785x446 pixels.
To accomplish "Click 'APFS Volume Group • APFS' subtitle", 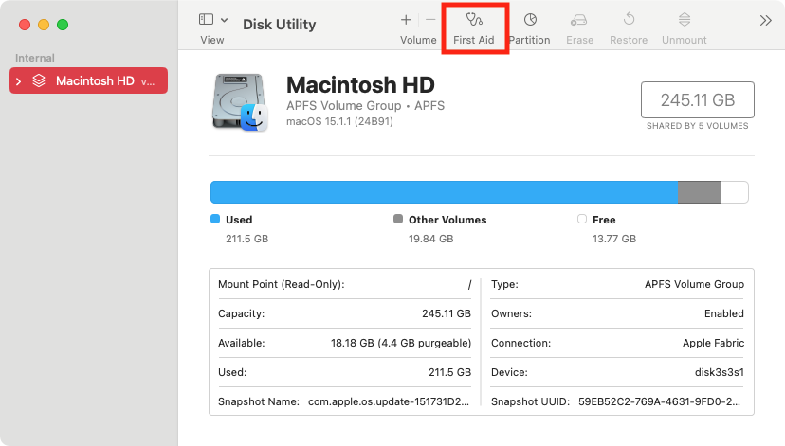I will click(365, 106).
